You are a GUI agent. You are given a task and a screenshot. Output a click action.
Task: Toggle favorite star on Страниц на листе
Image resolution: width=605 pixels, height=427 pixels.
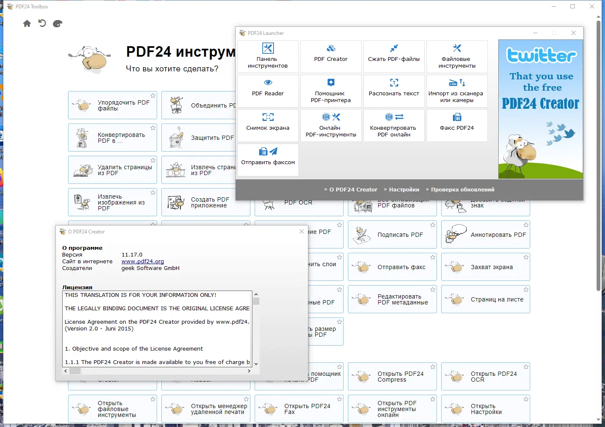click(x=526, y=290)
